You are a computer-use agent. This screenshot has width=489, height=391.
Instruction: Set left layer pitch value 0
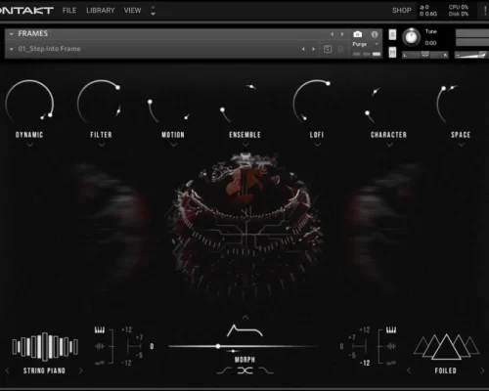pos(152,346)
